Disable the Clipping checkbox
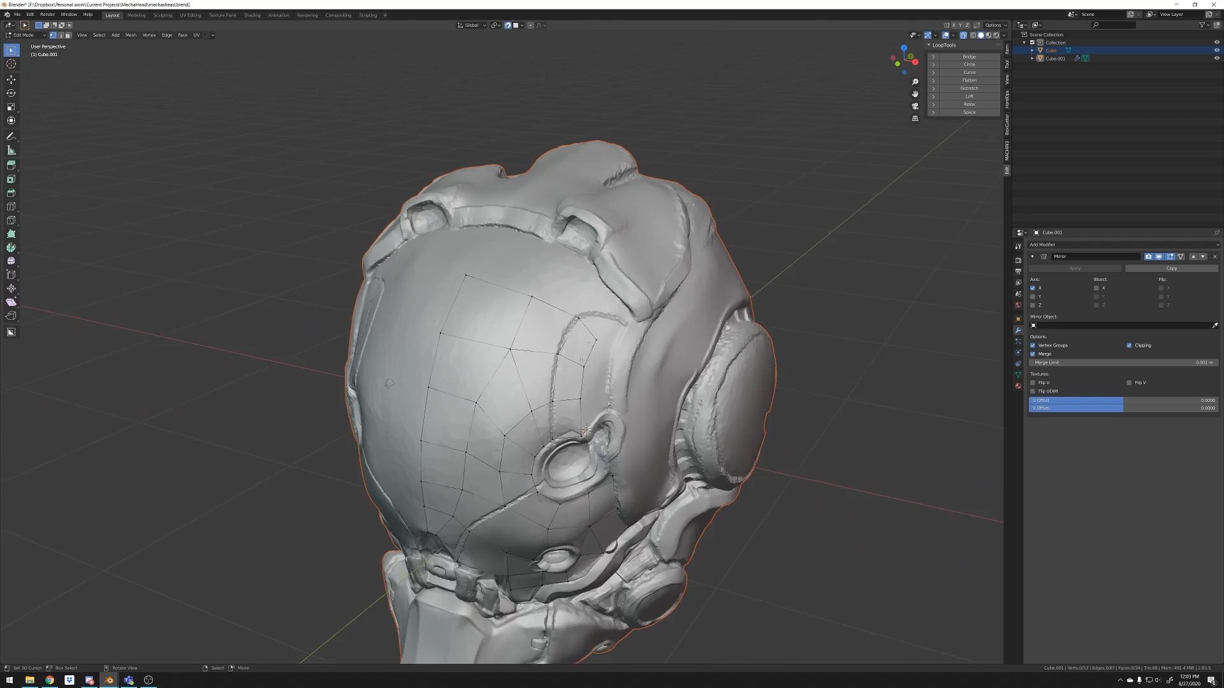 point(1129,345)
